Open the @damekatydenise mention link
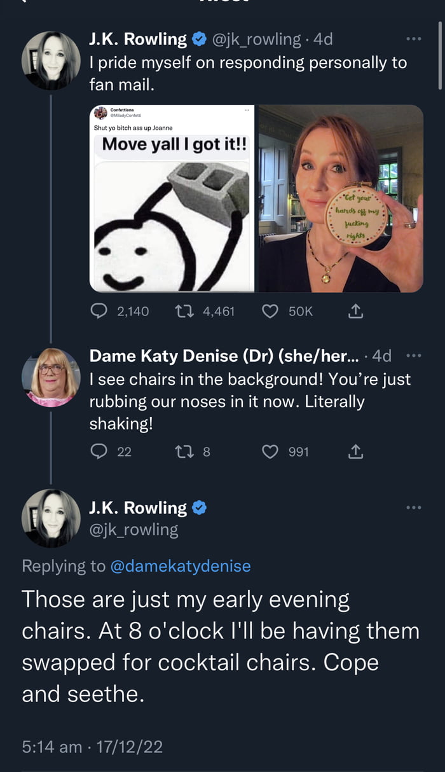The height and width of the screenshot is (772, 445). (181, 565)
